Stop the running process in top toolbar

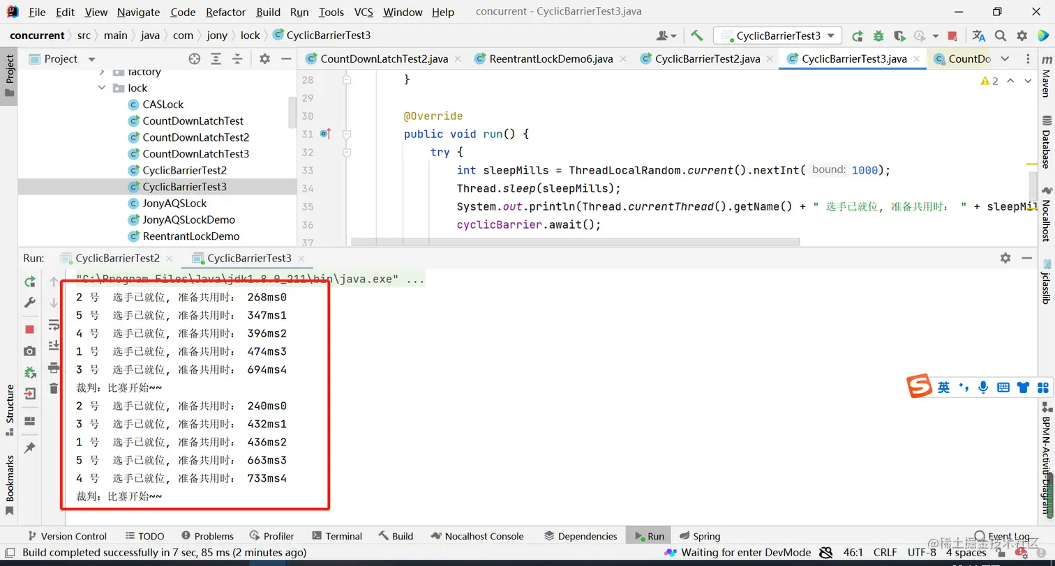pos(952,36)
